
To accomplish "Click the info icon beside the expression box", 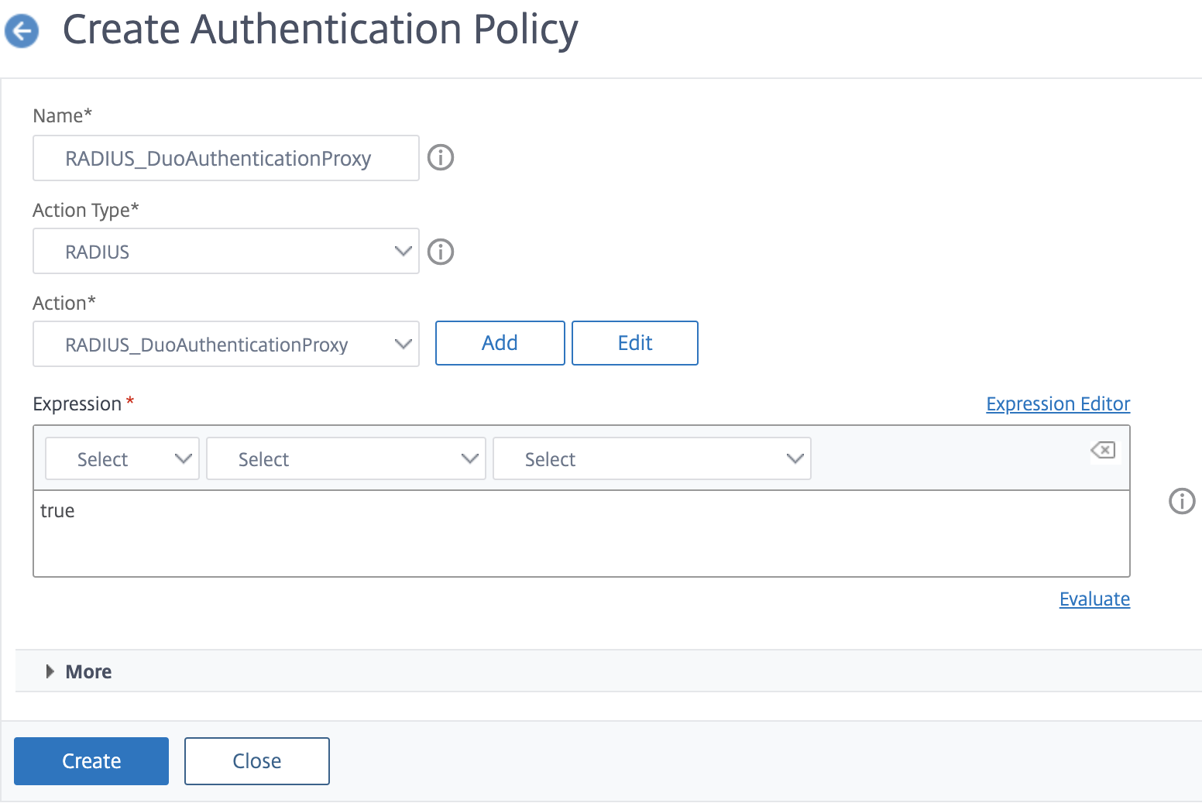I will [1181, 502].
